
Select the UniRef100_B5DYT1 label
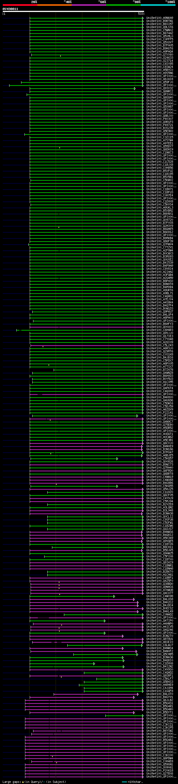[x=160, y=712]
